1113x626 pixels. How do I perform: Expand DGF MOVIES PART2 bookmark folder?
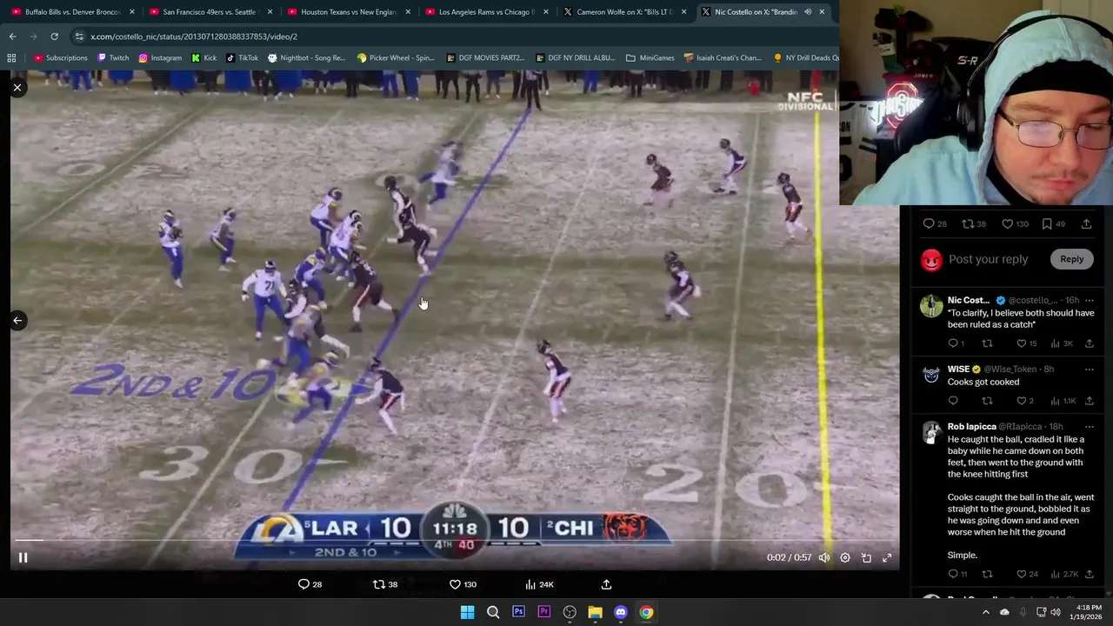pos(485,58)
